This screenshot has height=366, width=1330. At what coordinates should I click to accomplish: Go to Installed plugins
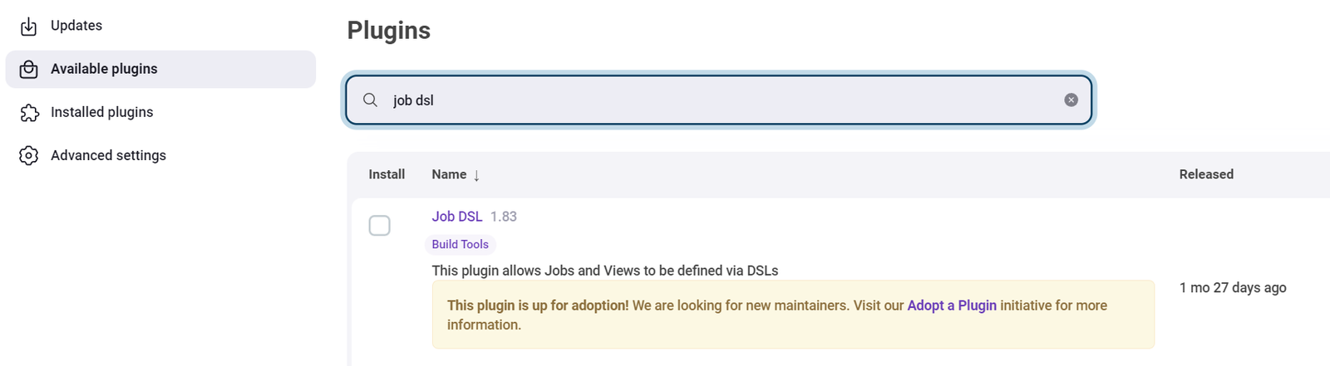click(x=101, y=112)
